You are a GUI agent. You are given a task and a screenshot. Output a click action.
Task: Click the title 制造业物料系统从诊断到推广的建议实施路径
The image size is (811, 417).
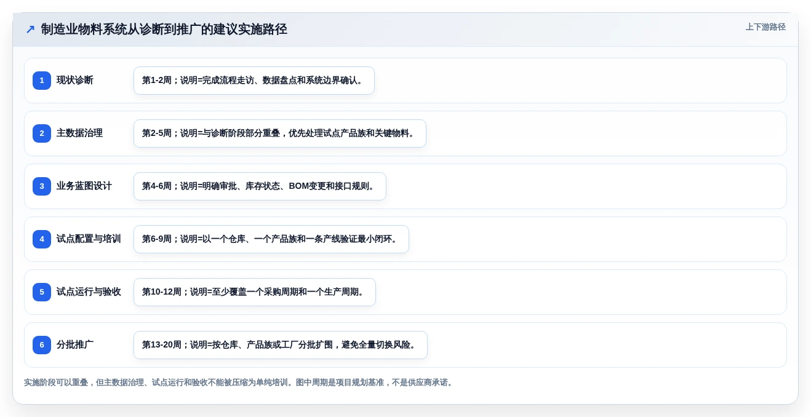pyautogui.click(x=164, y=29)
